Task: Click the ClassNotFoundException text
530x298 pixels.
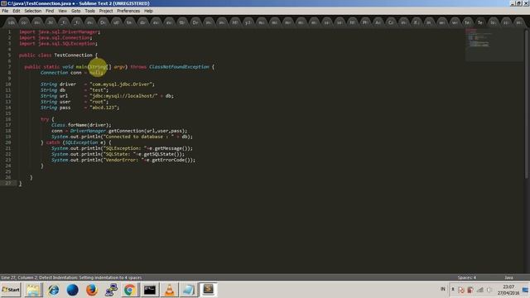Action: [179, 67]
